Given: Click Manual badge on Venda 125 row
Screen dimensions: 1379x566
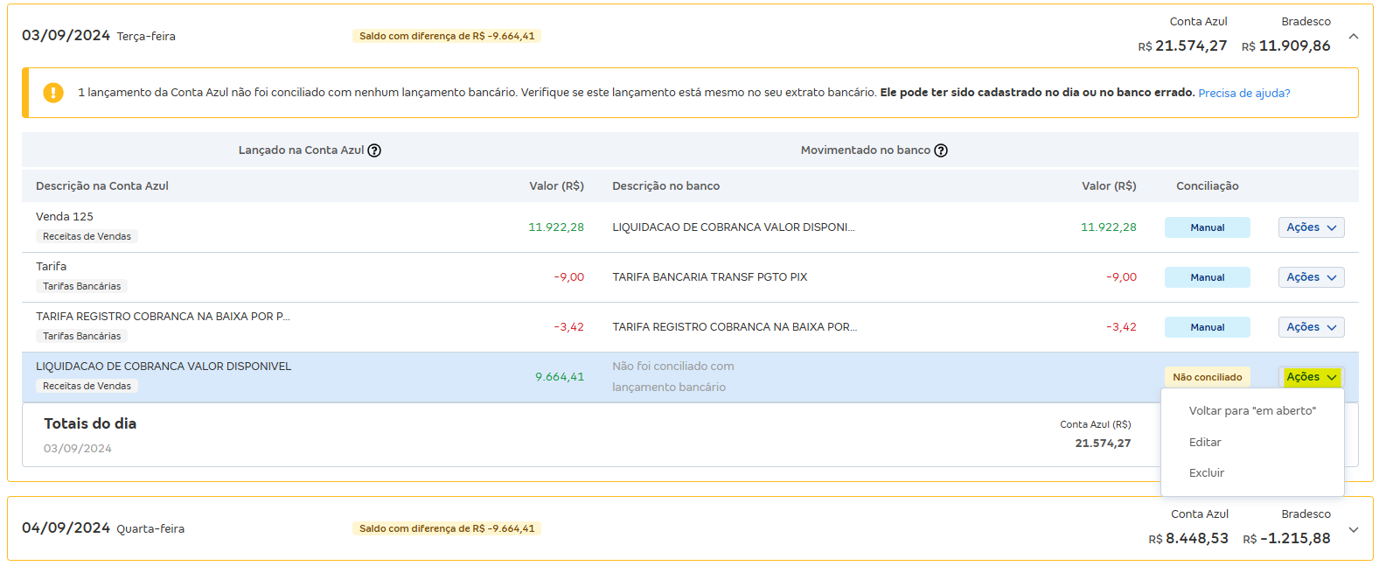Looking at the screenshot, I should [x=1207, y=227].
